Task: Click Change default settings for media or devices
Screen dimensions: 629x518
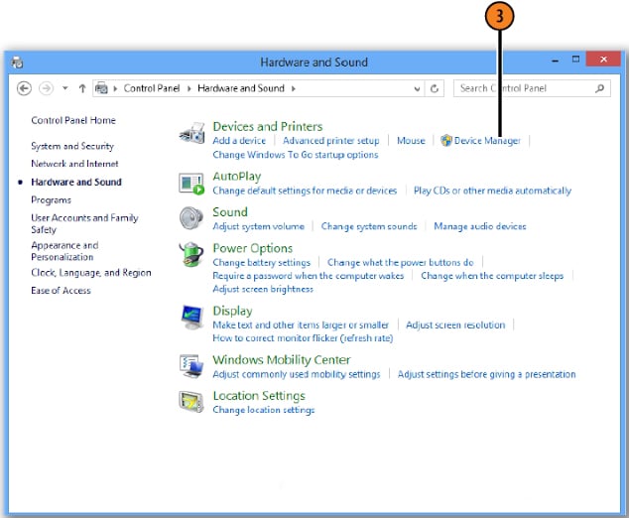Action: click(x=305, y=191)
